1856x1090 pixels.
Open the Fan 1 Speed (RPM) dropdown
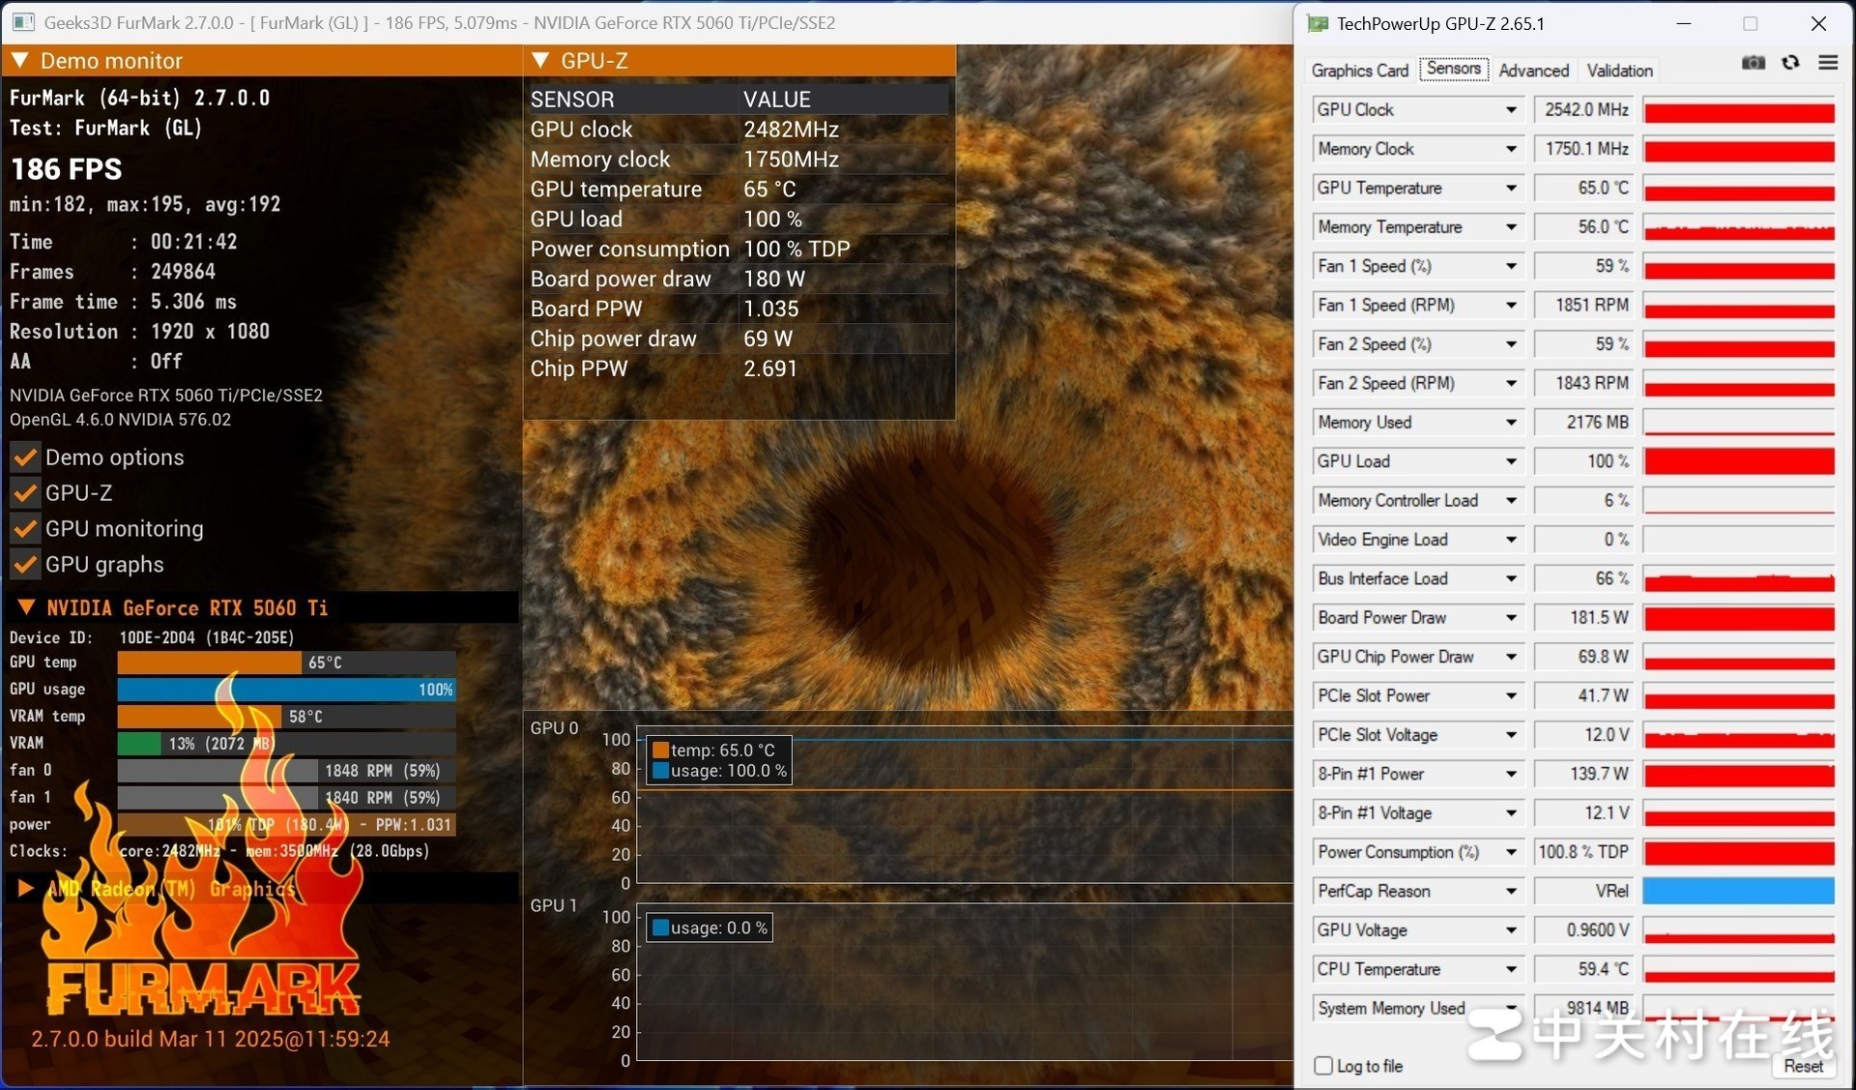click(x=1511, y=306)
